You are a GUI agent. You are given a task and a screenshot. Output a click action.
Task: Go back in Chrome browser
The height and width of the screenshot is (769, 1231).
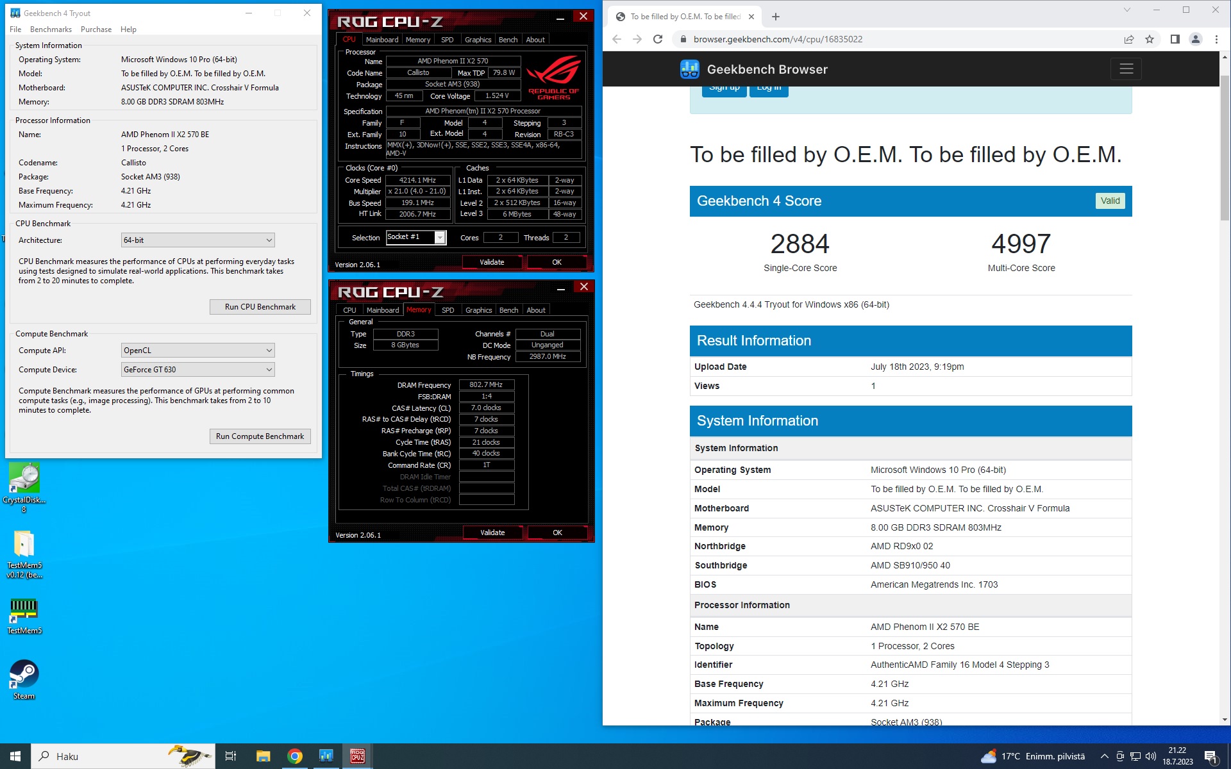pos(617,39)
